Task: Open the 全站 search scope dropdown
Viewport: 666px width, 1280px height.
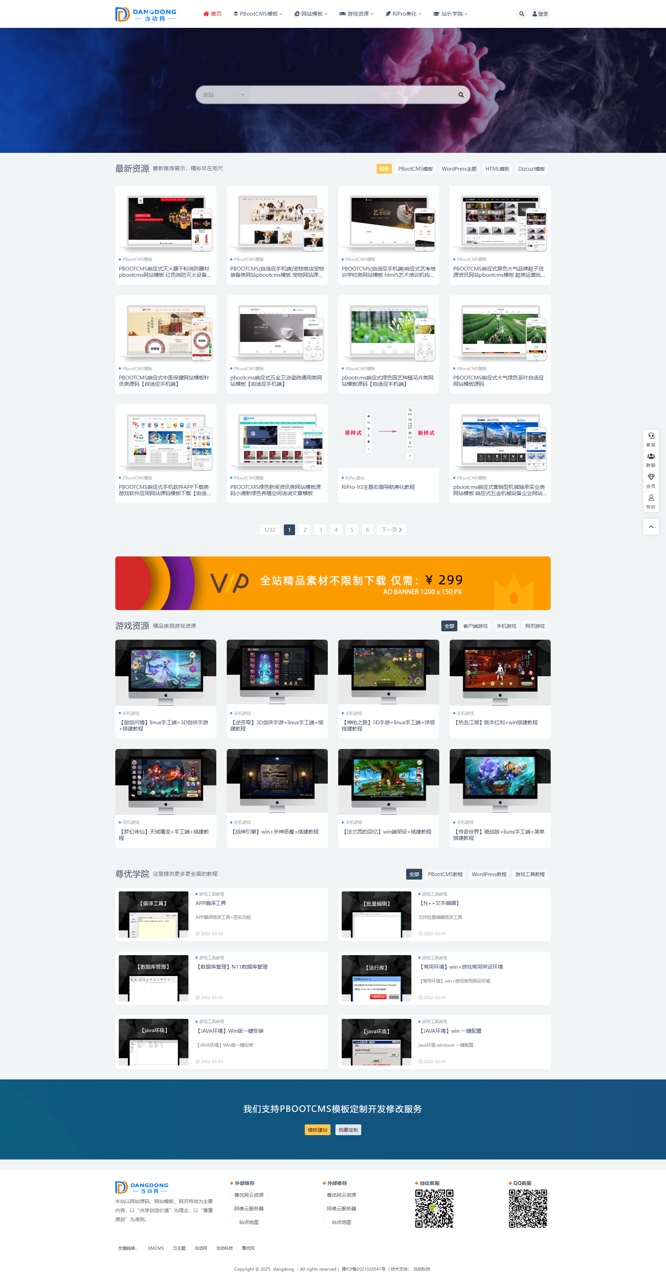Action: [223, 95]
